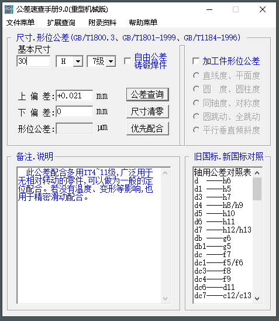Select the row db1——g5

(223, 246)
